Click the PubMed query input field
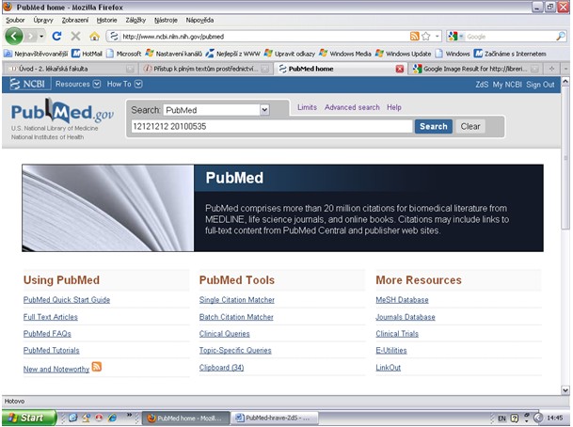The height and width of the screenshot is (427, 573). pos(272,126)
